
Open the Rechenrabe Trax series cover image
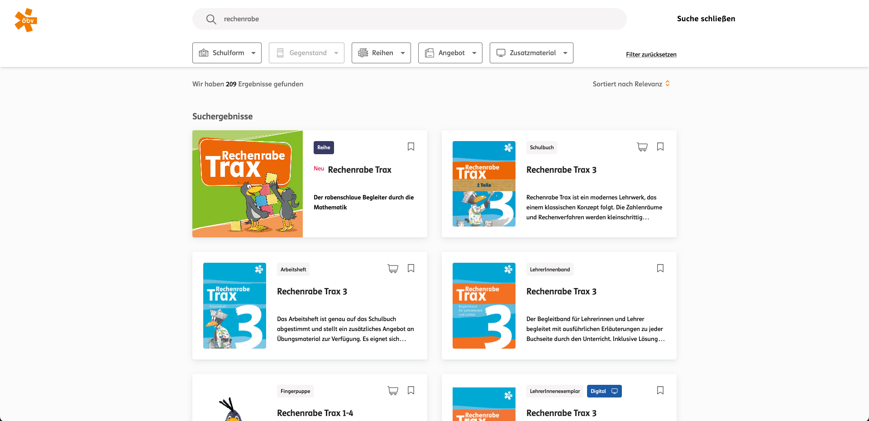click(x=248, y=184)
